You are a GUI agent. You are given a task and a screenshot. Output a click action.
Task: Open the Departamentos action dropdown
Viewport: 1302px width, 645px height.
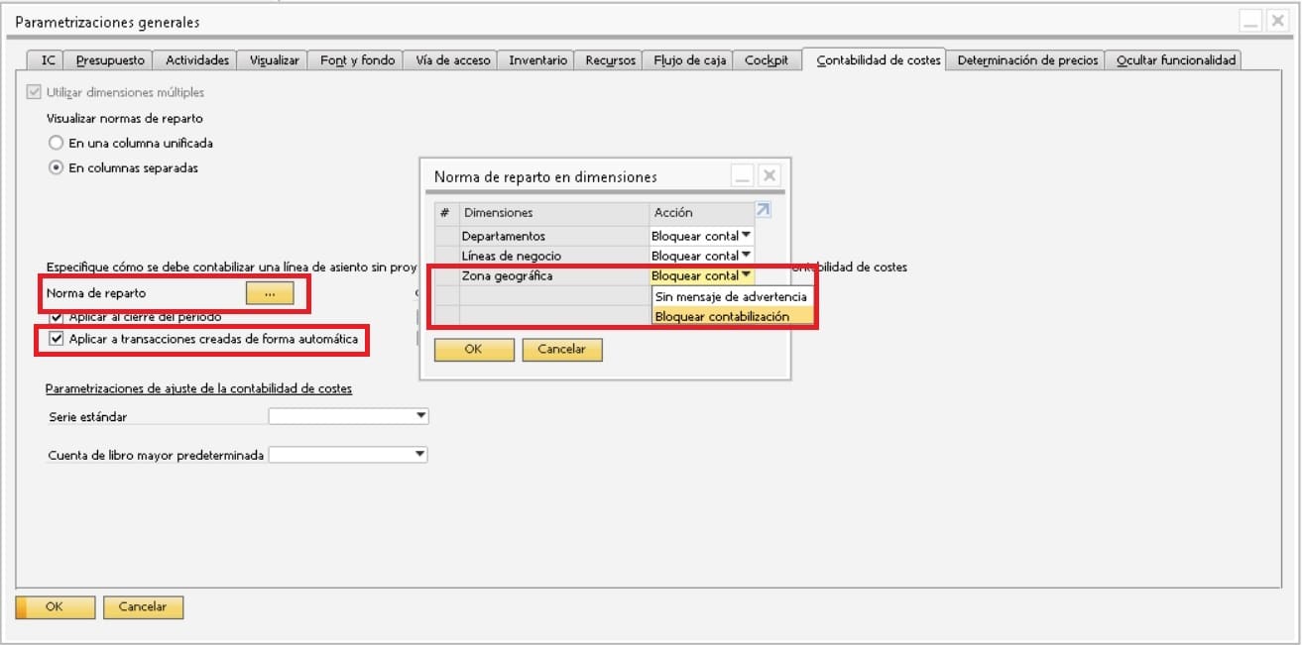747,236
